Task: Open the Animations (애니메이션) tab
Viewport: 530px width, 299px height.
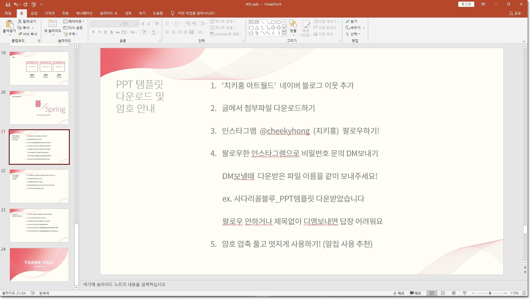Action: tap(84, 13)
